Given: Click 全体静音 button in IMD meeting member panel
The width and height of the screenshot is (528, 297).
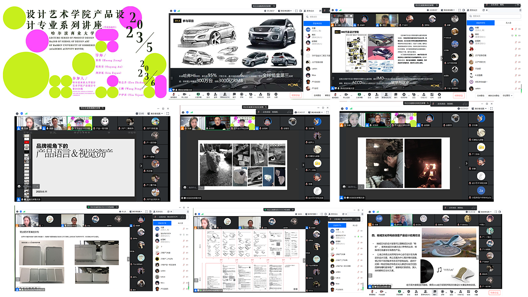Looking at the screenshot, I should point(480,95).
